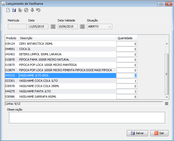Click product code 015876
174x141 pixels.
click(10, 60)
